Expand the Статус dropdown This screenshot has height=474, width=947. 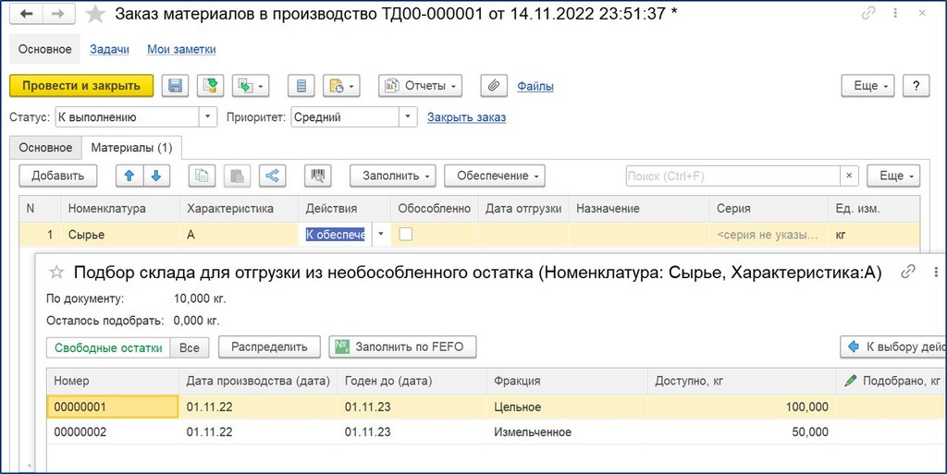click(x=208, y=117)
